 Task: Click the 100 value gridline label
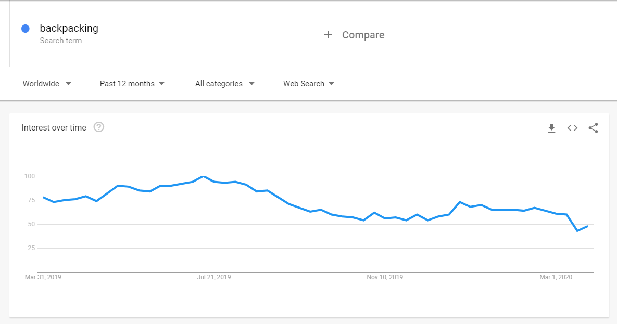(30, 176)
